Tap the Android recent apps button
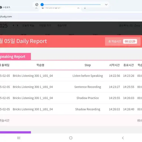142x142 pixels. [x=19, y=138]
